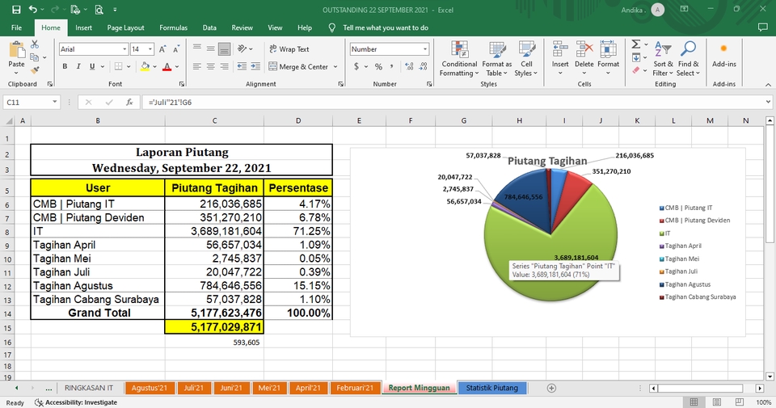Open the Agustus'21 sheet tab

click(x=149, y=388)
